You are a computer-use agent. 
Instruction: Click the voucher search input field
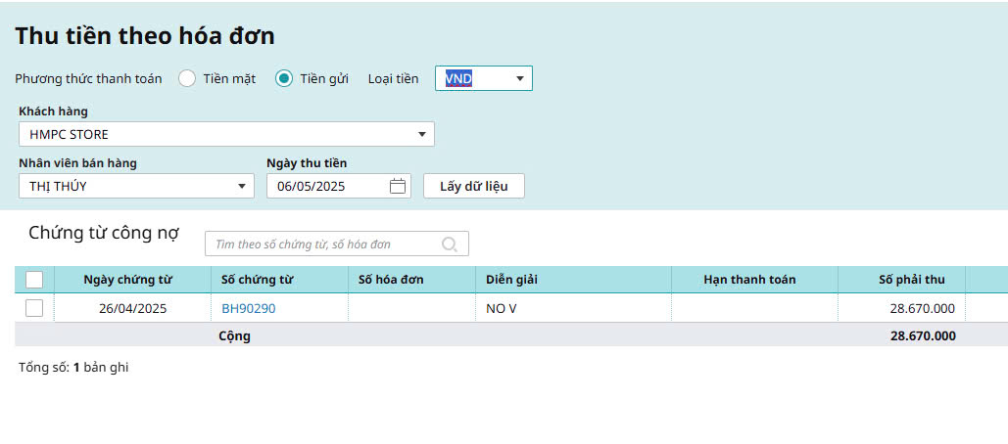pyautogui.click(x=323, y=244)
